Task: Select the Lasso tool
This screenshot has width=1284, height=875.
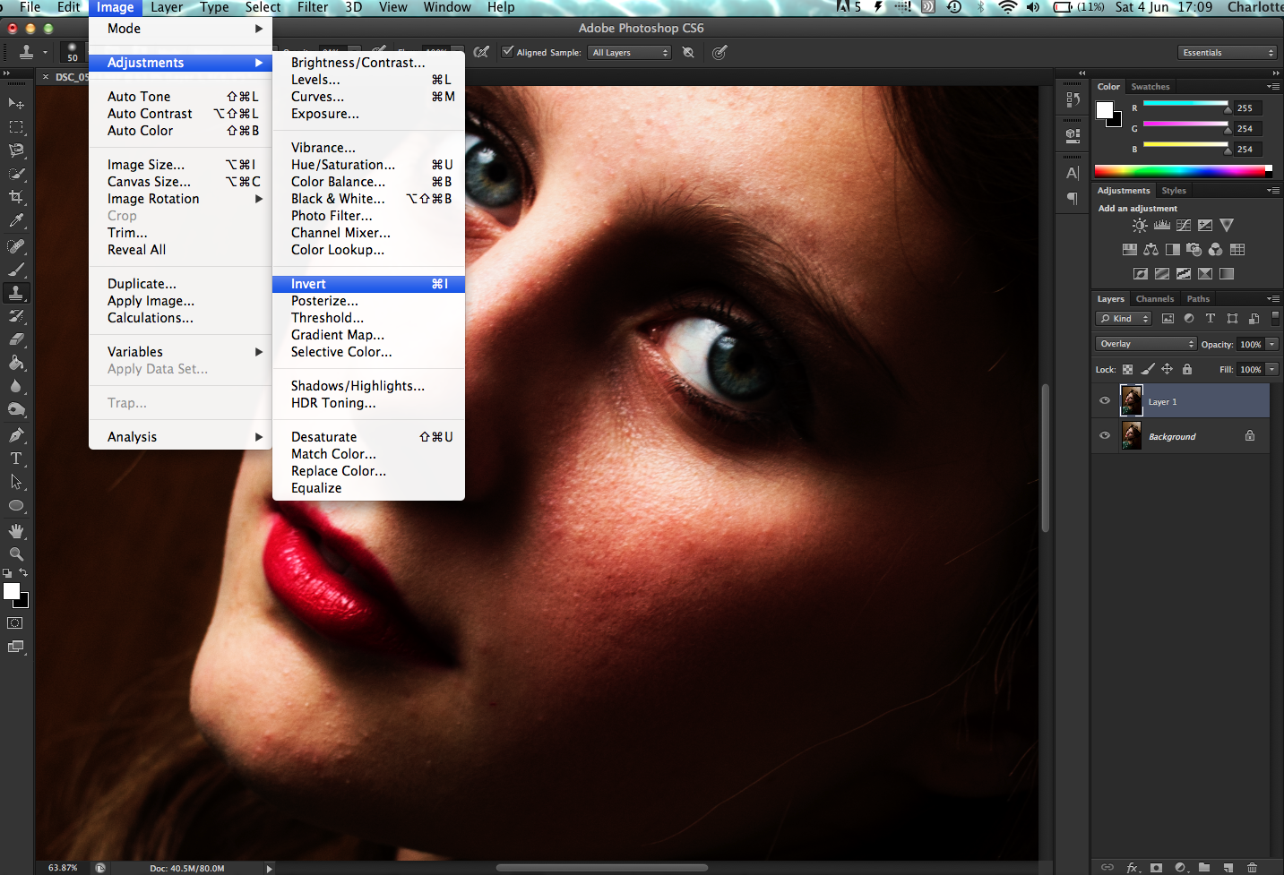Action: tap(16, 150)
